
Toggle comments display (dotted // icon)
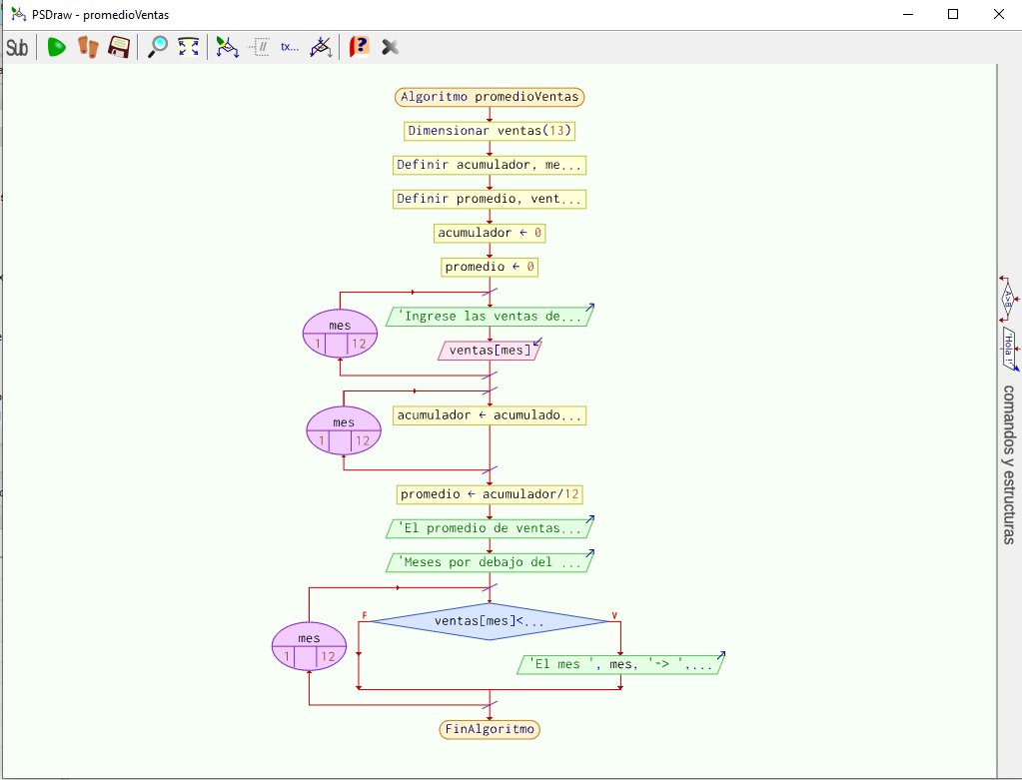tap(260, 47)
